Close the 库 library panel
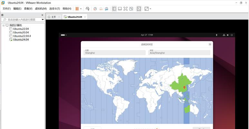 (42, 15)
